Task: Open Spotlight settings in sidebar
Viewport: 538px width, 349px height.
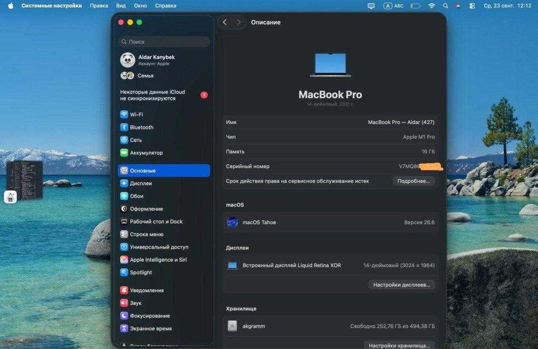Action: [136, 272]
